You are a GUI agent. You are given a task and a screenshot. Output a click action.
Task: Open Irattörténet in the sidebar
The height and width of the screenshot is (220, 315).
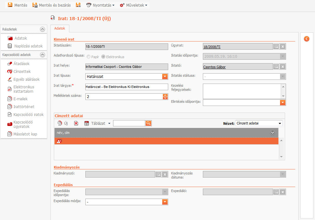pos(21,107)
